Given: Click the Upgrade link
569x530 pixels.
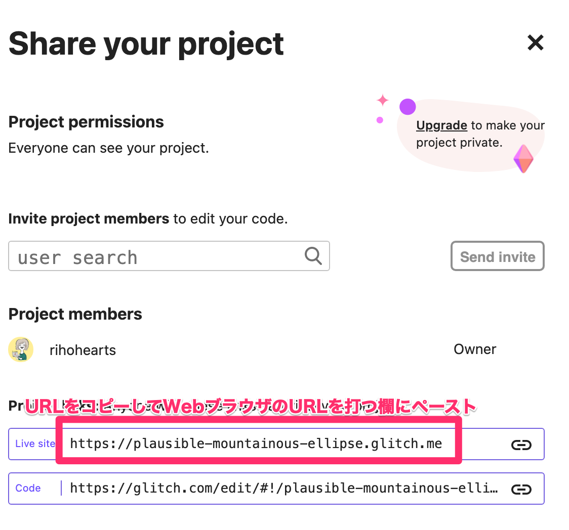Looking at the screenshot, I should tap(441, 125).
